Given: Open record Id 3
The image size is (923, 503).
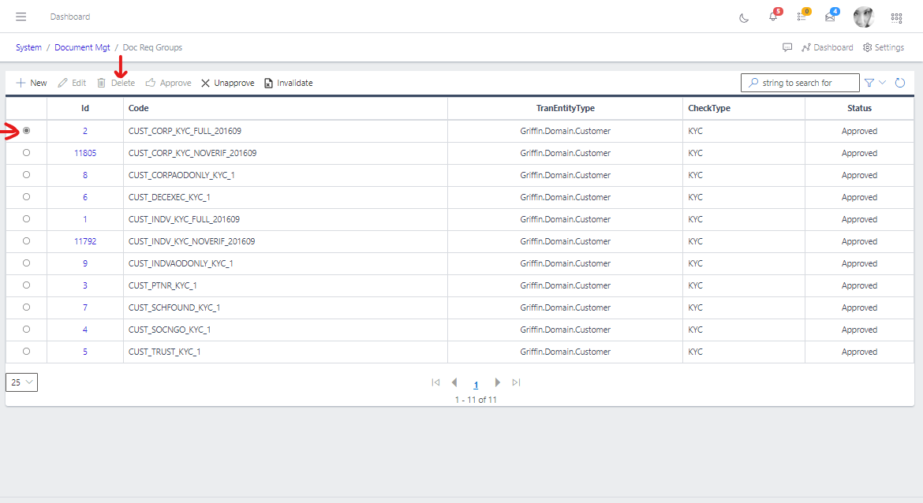Looking at the screenshot, I should point(84,285).
